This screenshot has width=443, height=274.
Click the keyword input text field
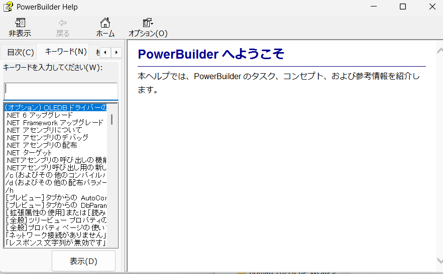click(60, 91)
